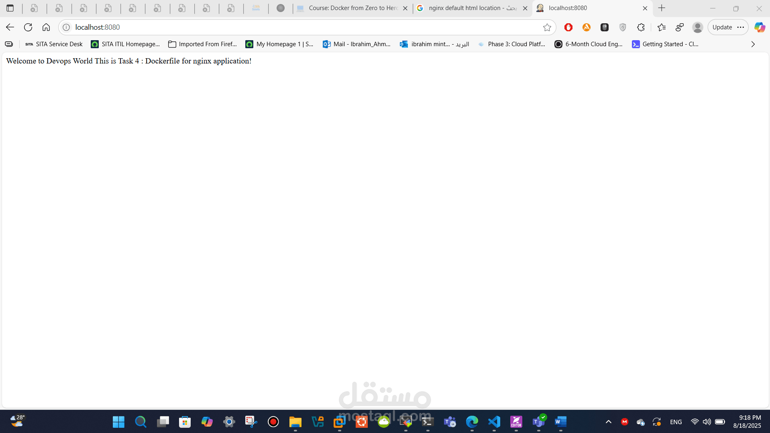Open Visual Studio Code from the taskbar
Viewport: 770px width, 433px height.
point(494,422)
